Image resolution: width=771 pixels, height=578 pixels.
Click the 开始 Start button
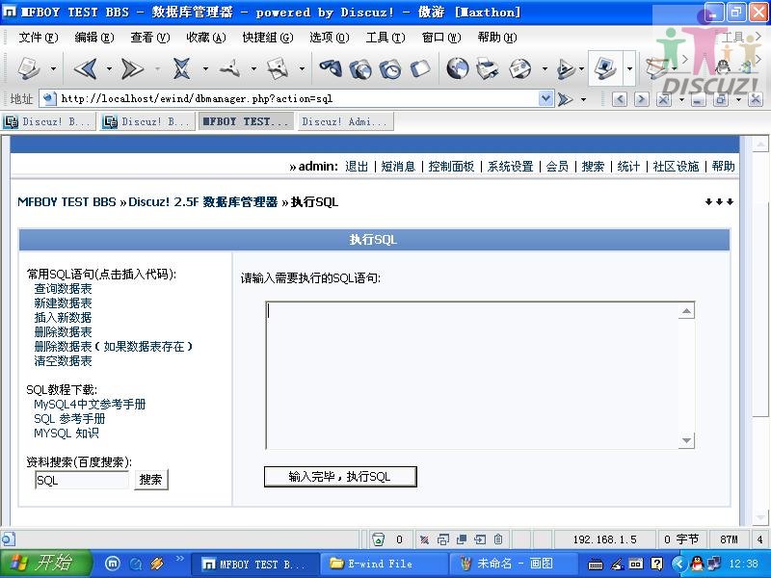coord(45,564)
